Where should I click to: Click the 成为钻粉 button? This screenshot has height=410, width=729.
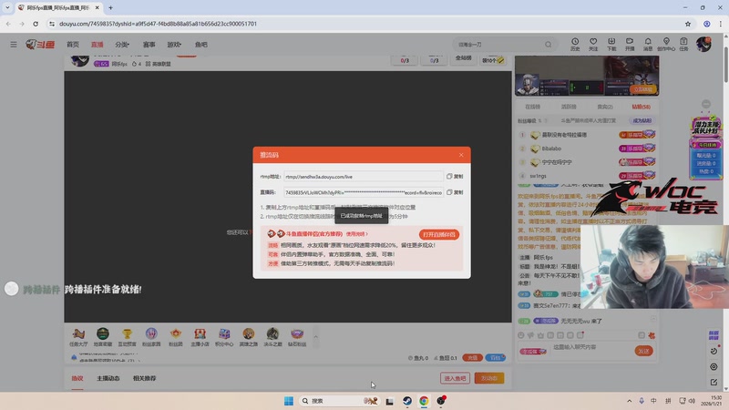point(642,120)
